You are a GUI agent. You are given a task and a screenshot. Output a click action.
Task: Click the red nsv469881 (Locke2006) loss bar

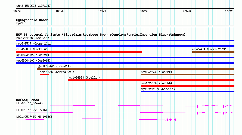79,52
